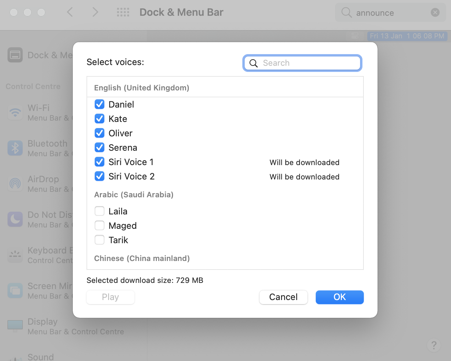
Task: Select Bluetooth icon in the sidebar
Action: pos(15,148)
